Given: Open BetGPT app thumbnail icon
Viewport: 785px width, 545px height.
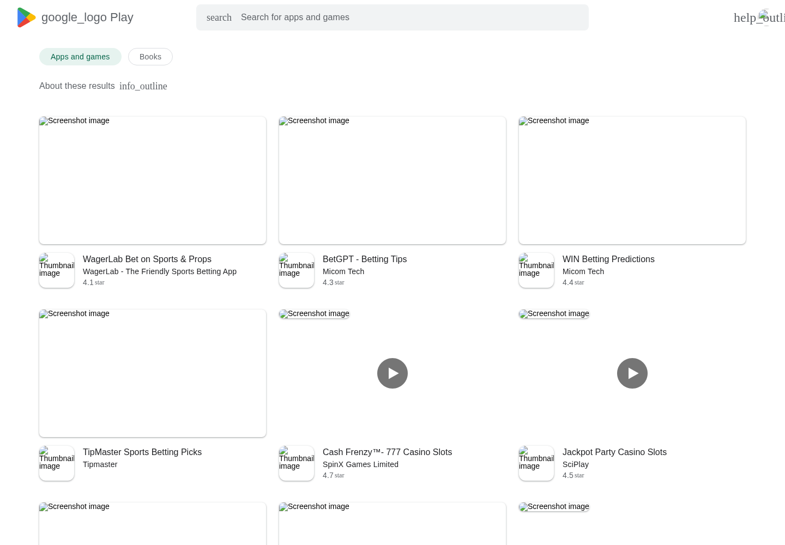Looking at the screenshot, I should 297,270.
